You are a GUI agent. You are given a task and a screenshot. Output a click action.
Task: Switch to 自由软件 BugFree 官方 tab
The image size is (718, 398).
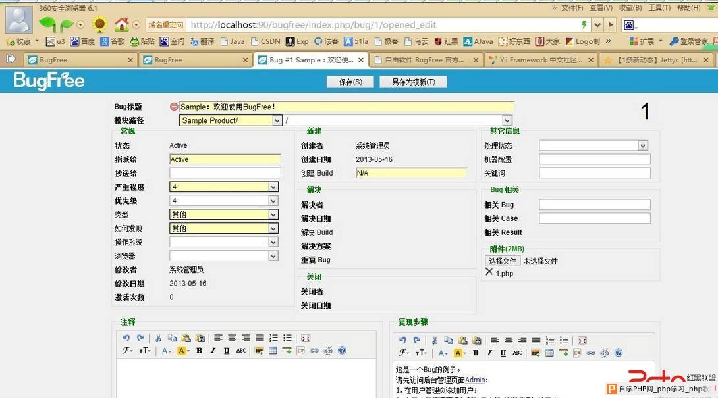pos(426,60)
